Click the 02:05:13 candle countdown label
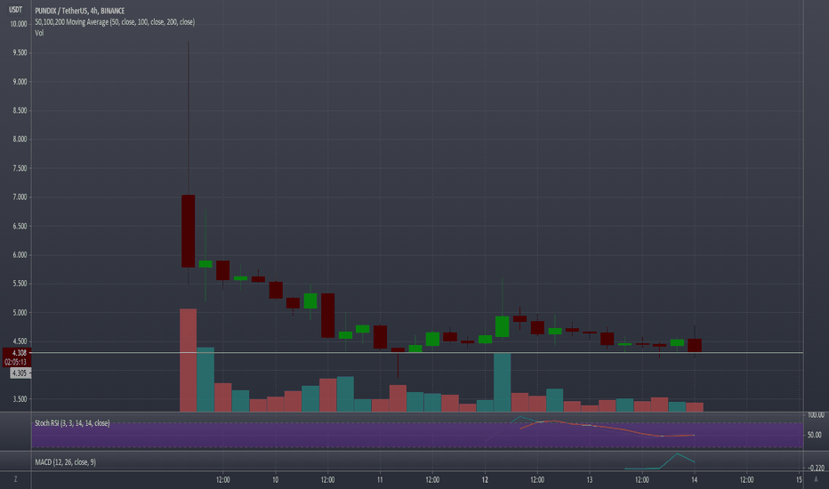Image resolution: width=829 pixels, height=489 pixels. tap(17, 362)
